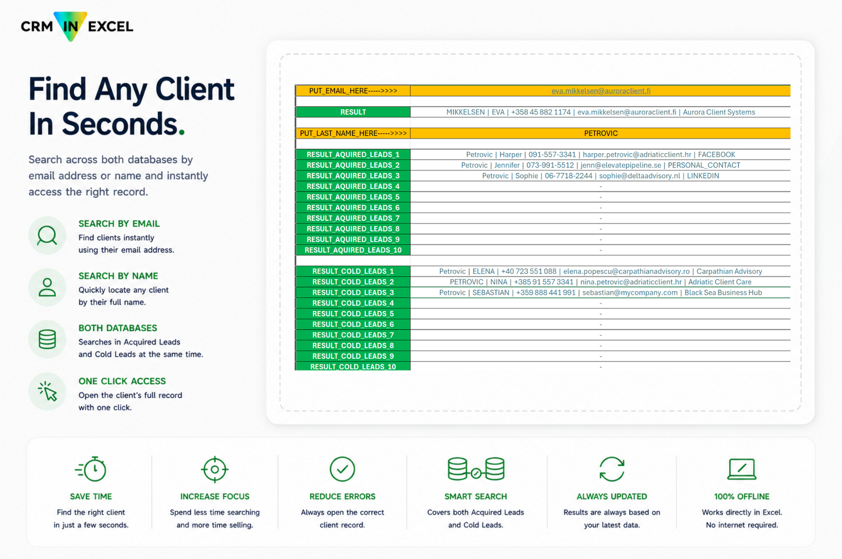Viewport: 842px width, 559px height.
Task: Select the RESULT_COLD_LEADS_4 cell
Action: click(353, 303)
